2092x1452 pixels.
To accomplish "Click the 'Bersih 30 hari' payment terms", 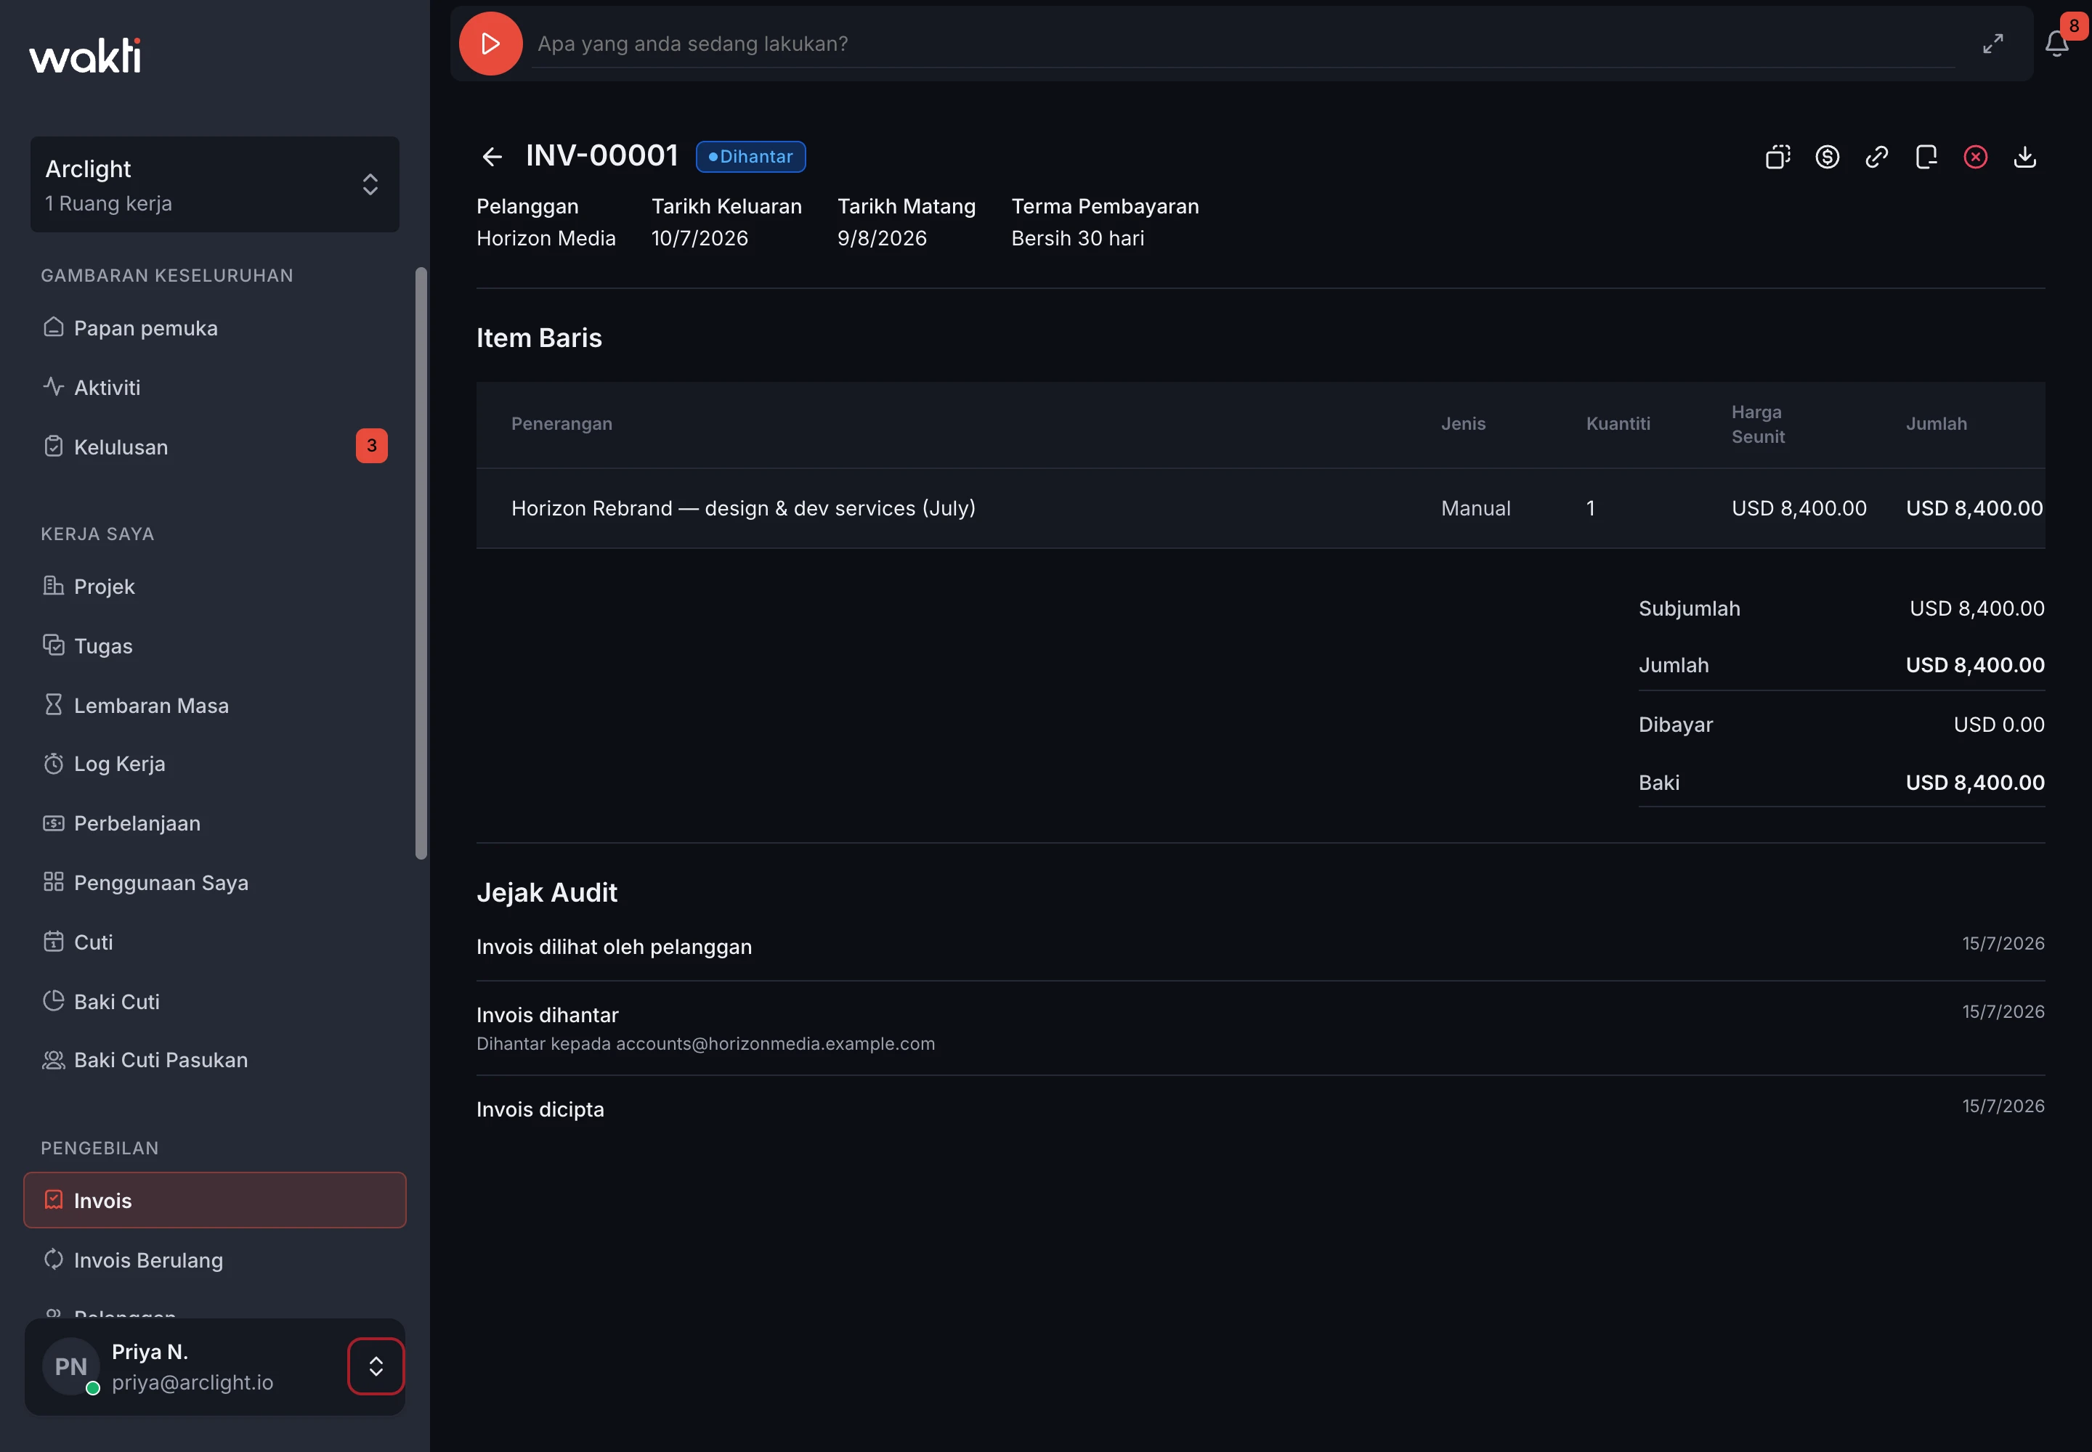I will pyautogui.click(x=1078, y=238).
